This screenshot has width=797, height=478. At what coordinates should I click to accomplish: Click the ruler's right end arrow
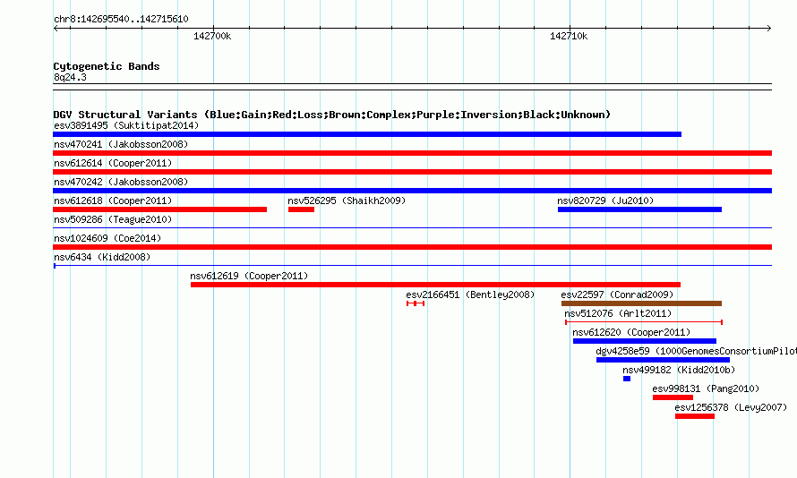pos(769,29)
